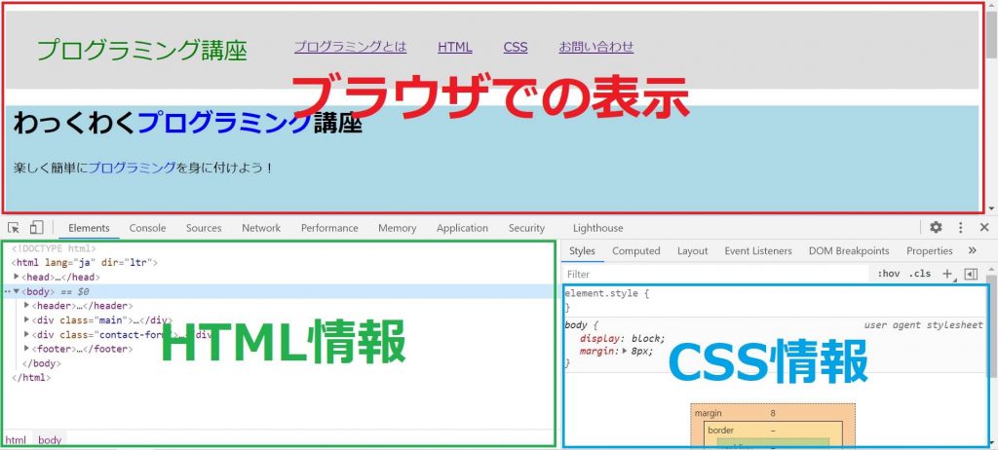
Task: Expand the footer element node
Action: pos(26,349)
